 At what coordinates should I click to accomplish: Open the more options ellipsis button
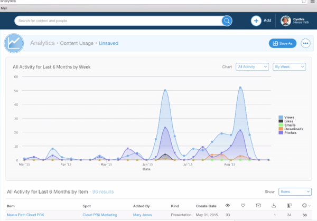click(305, 43)
